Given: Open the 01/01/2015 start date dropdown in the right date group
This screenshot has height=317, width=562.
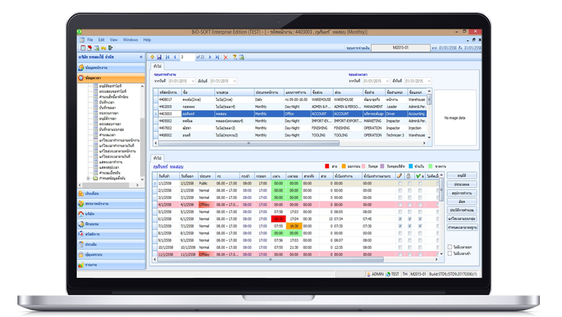Looking at the screenshot, I should pyautogui.click(x=387, y=81).
